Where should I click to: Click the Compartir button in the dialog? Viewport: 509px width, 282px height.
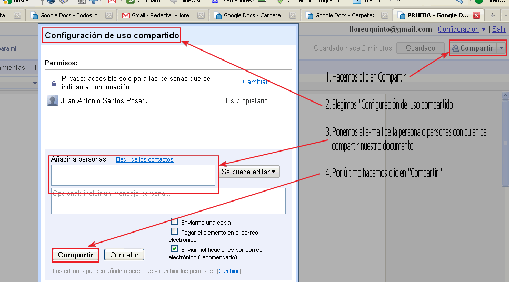tap(76, 255)
